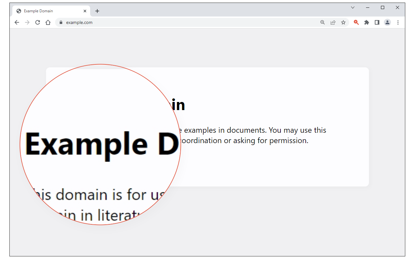Image resolution: width=415 pixels, height=259 pixels.
Task: Open the three-dot Chrome menu
Action: point(398,22)
